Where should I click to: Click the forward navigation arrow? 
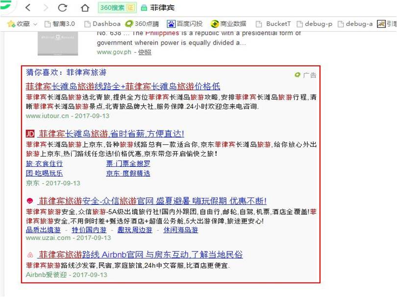tap(46, 7)
